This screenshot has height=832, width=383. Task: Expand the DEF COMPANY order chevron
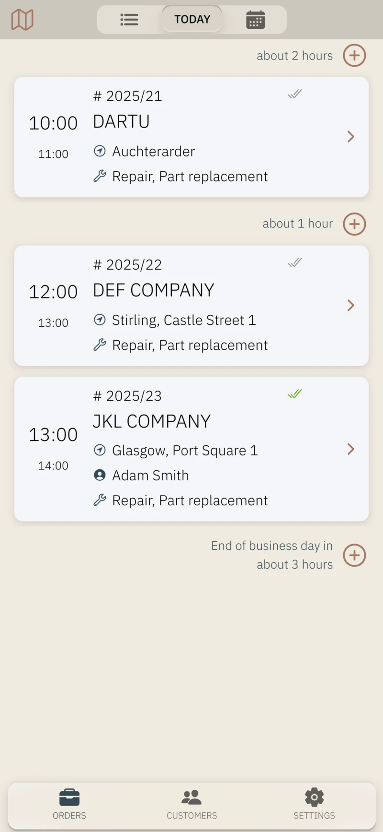351,305
